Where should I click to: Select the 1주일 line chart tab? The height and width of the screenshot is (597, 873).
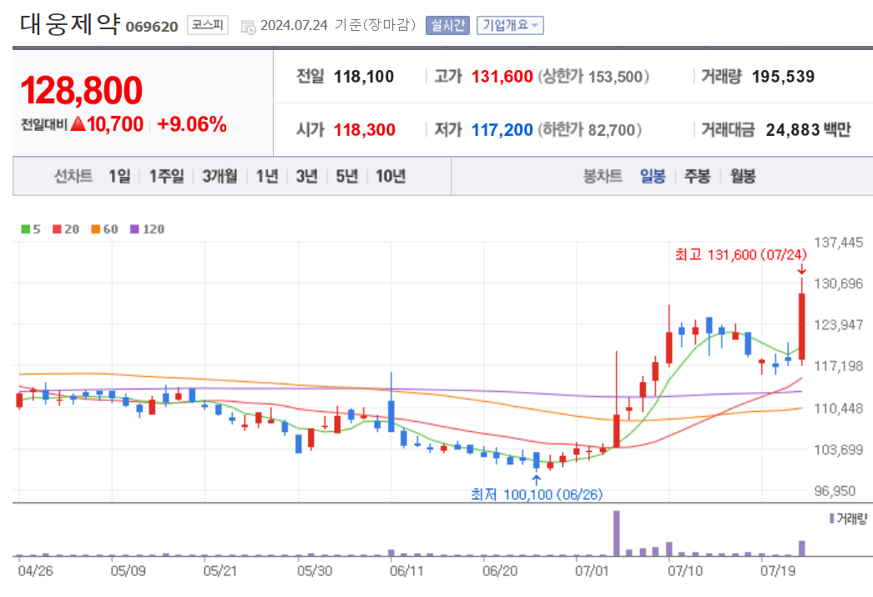[x=166, y=177]
